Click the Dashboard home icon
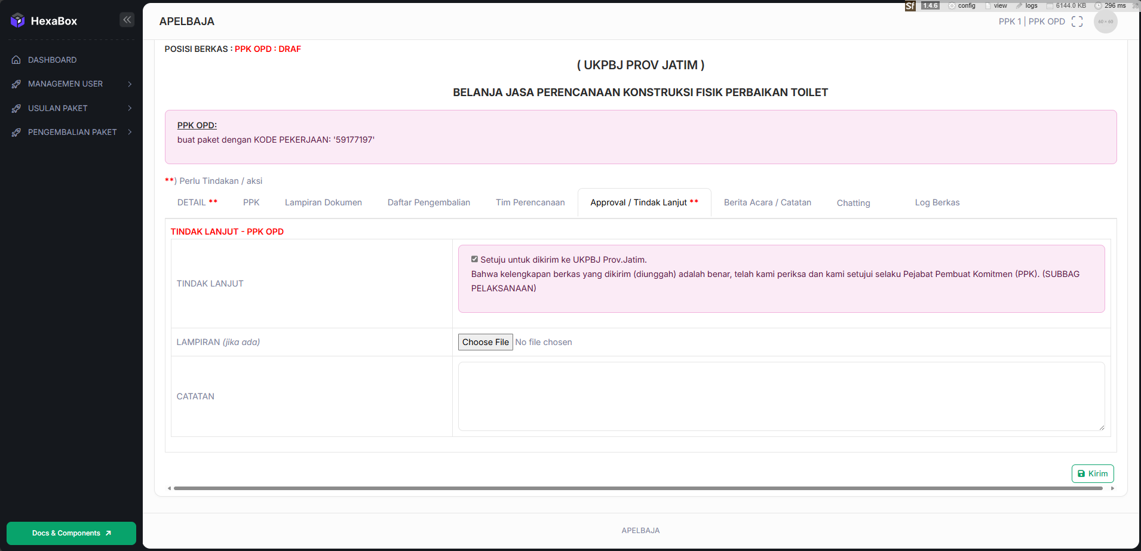1141x551 pixels. point(16,60)
